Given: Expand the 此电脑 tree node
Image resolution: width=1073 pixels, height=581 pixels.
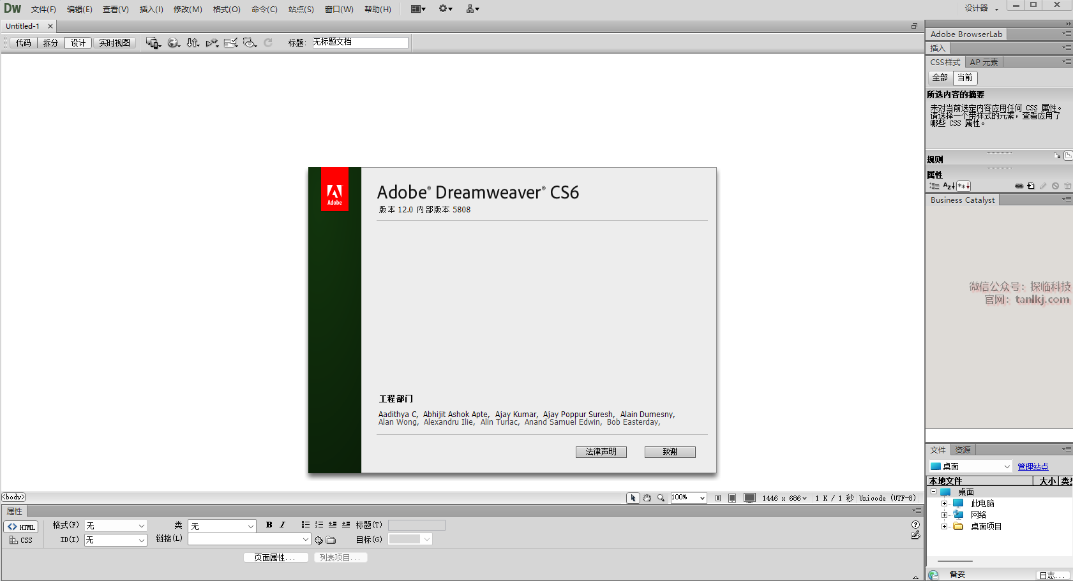Looking at the screenshot, I should 944,504.
